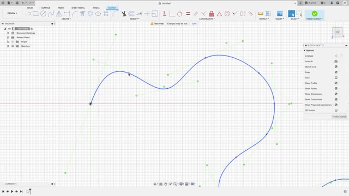Switch to the MESH tab

(61, 8)
